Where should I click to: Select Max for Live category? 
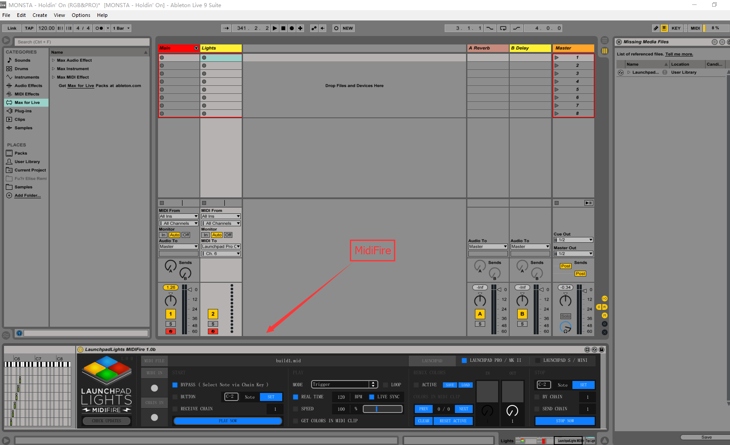[x=26, y=103]
